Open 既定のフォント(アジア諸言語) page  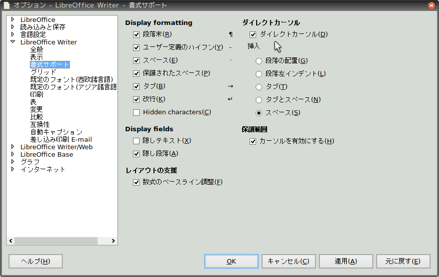pos(73,87)
